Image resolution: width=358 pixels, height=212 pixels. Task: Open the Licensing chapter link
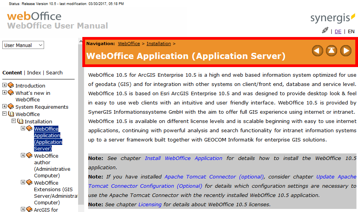(150, 204)
